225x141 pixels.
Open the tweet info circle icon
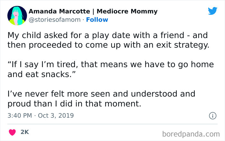coord(212,116)
